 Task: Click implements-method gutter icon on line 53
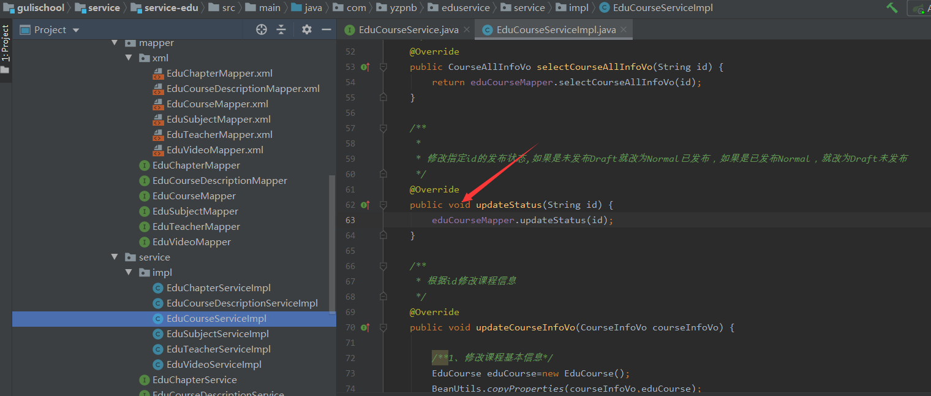tap(365, 67)
